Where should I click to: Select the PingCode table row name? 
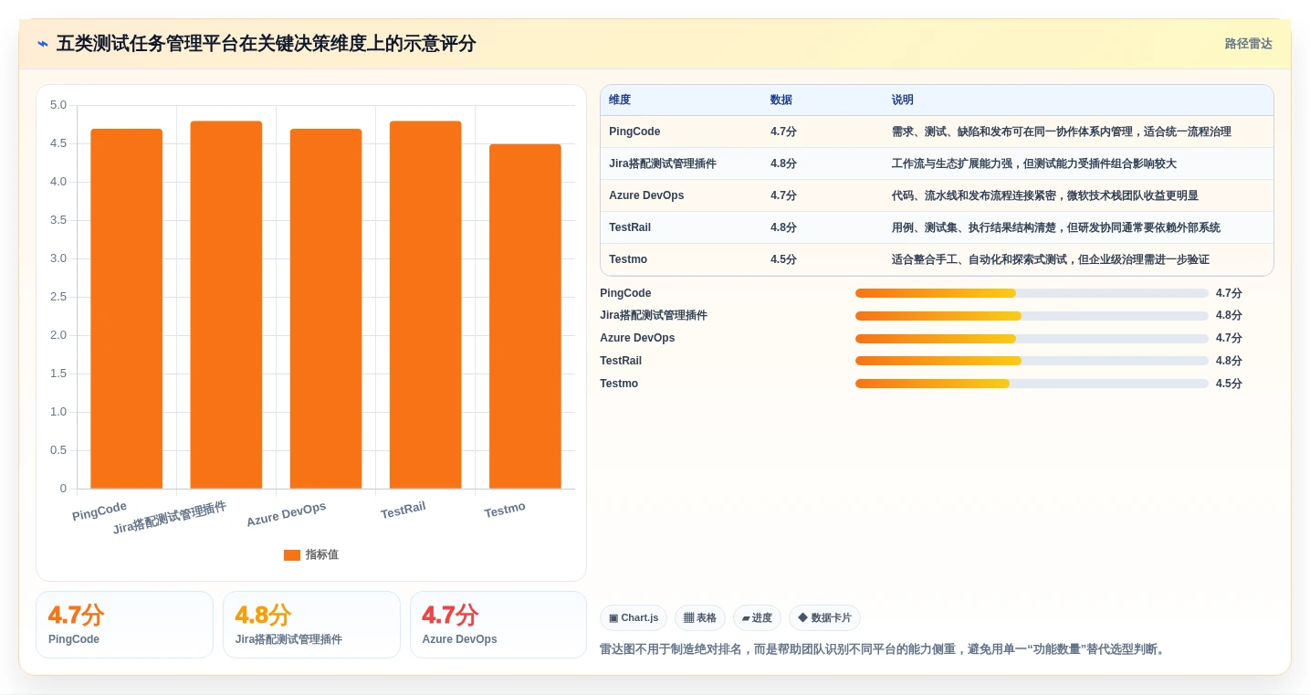634,132
